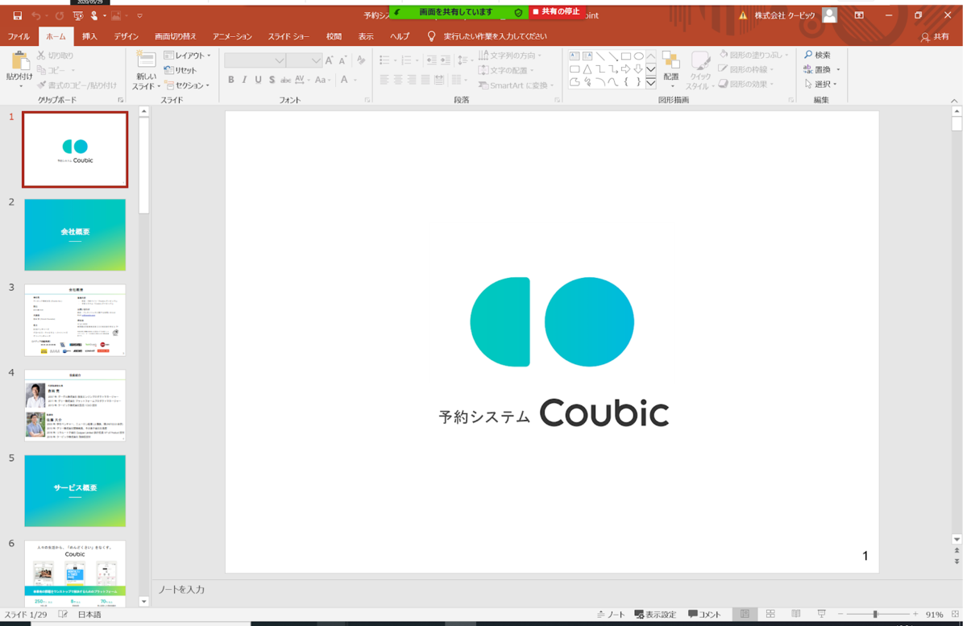Screen dimensions: 967x626
Task: Click Reset (リセット) slide button
Action: coord(181,70)
